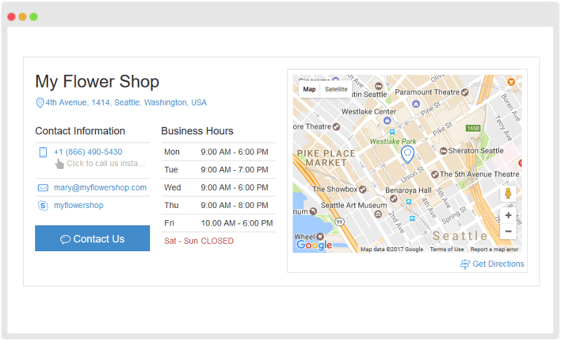Click the yellow minimize window dot

pyautogui.click(x=22, y=17)
